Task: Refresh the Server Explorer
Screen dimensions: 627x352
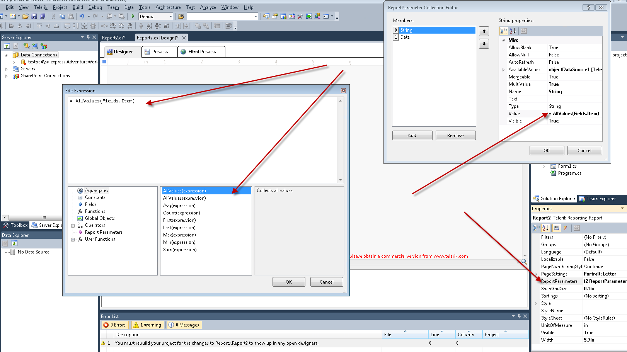Action: 7,46
